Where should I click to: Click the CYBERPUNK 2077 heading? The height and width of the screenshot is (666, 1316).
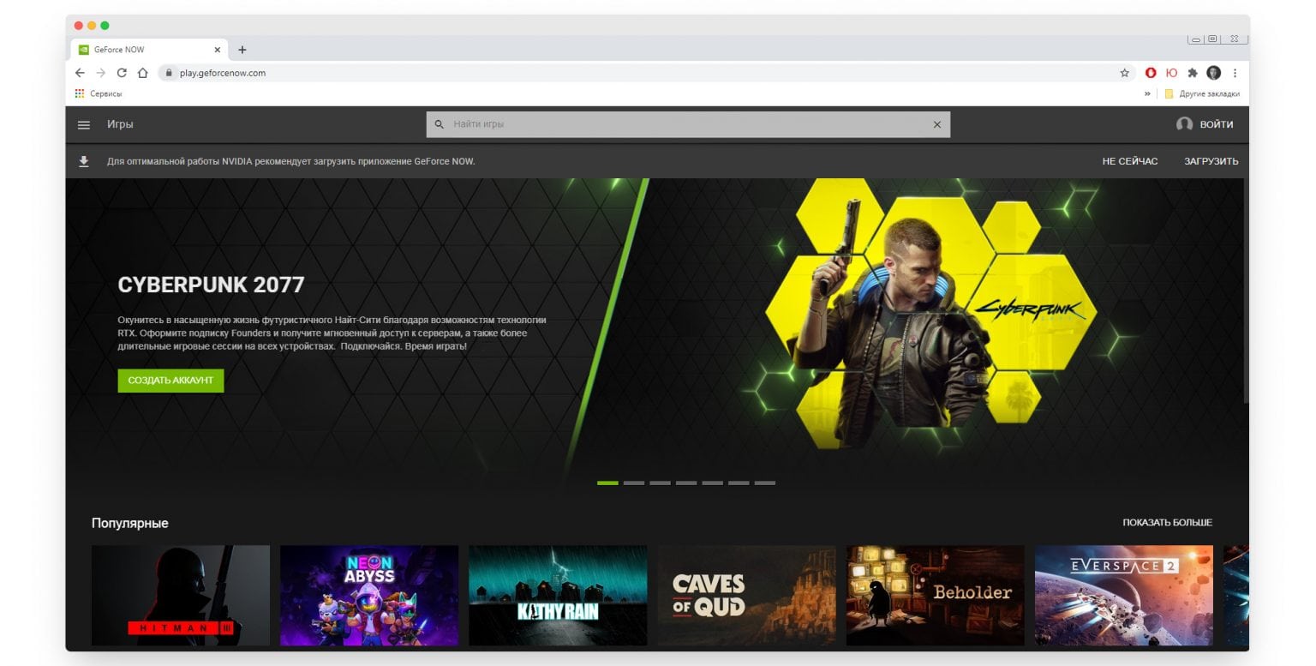pos(211,285)
